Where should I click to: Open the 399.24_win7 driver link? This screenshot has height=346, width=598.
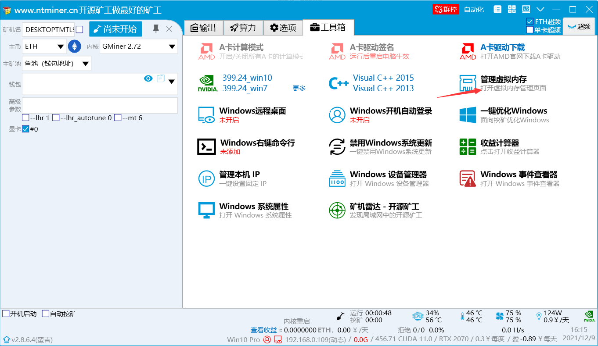click(245, 88)
